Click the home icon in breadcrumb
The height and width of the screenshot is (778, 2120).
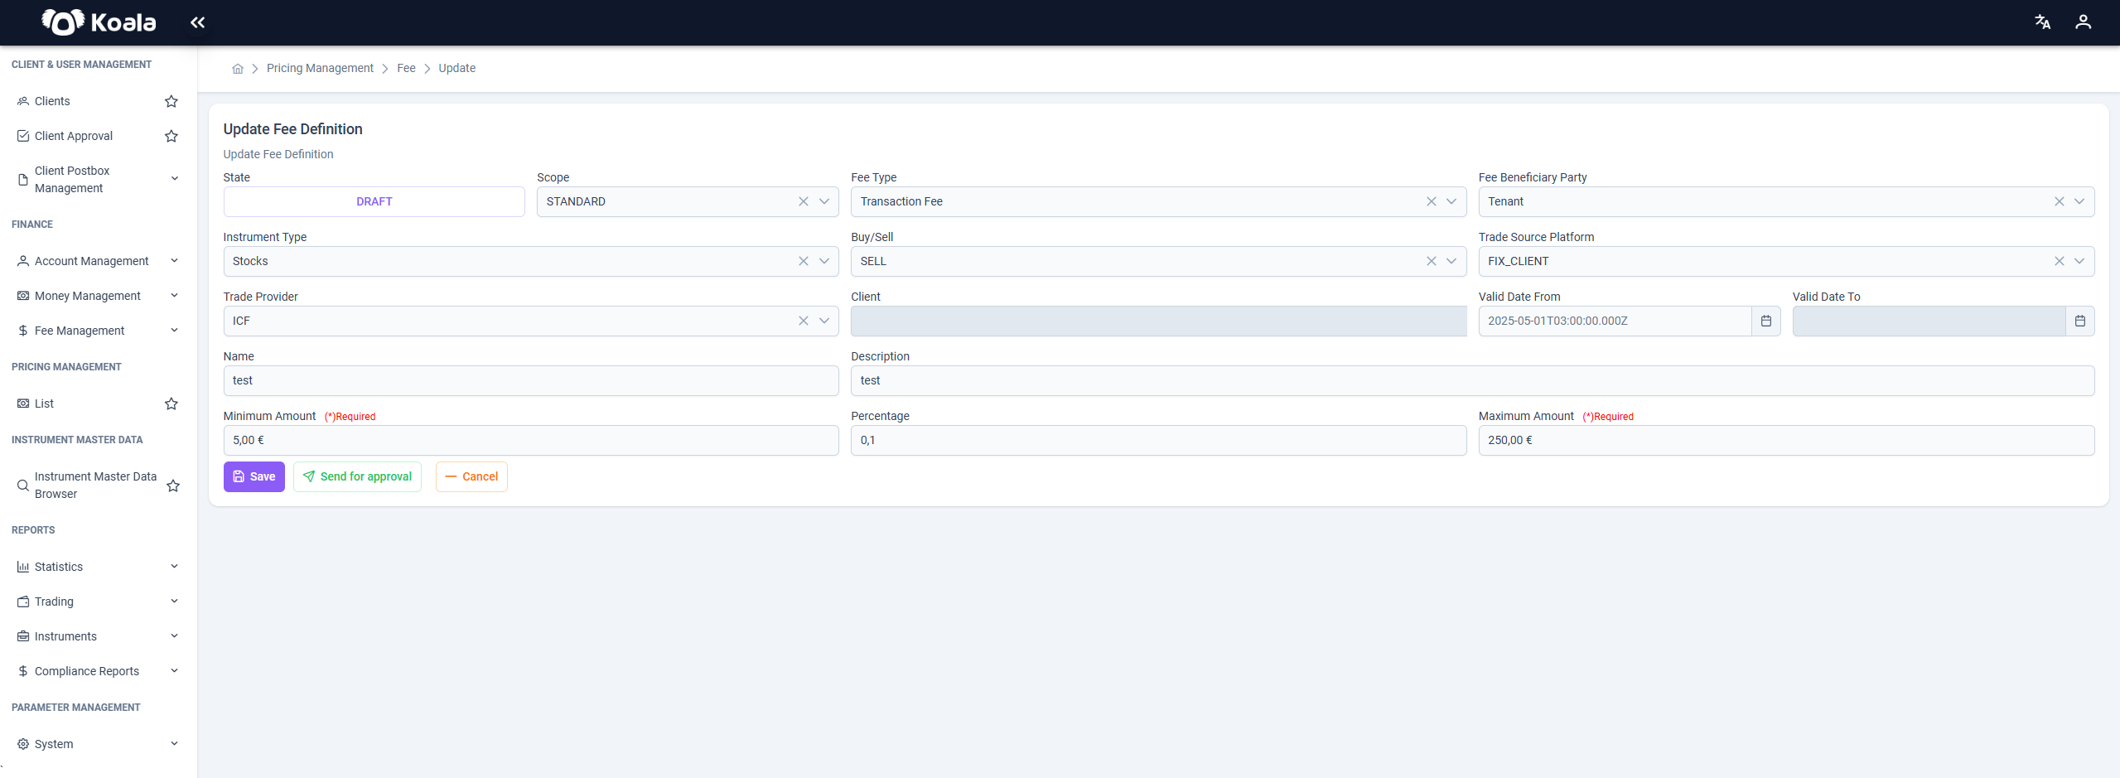click(x=238, y=69)
